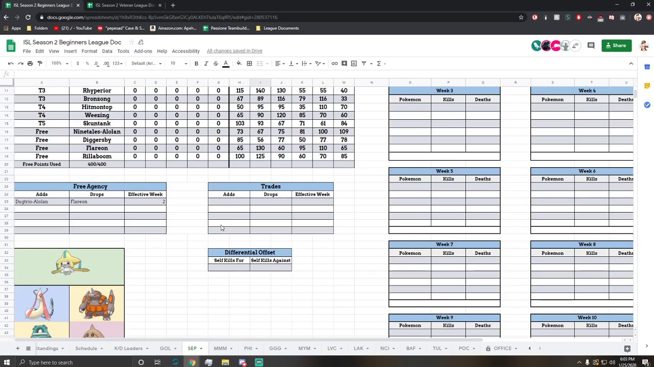Open the horizontal align dropdown
Viewport: 654px width, 367px height.
tap(279, 63)
